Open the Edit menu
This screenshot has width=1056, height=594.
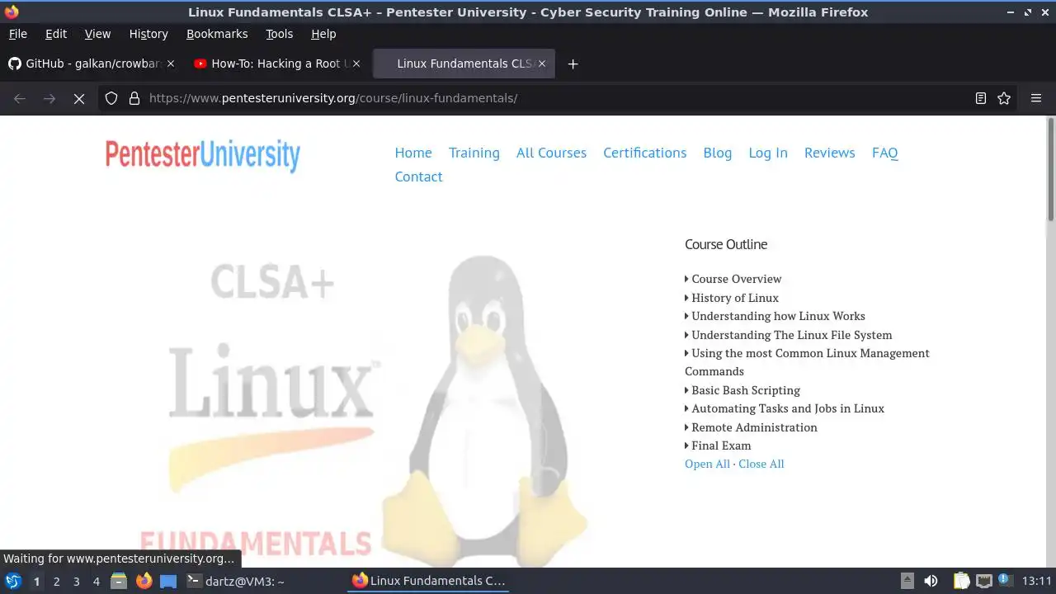(56, 34)
